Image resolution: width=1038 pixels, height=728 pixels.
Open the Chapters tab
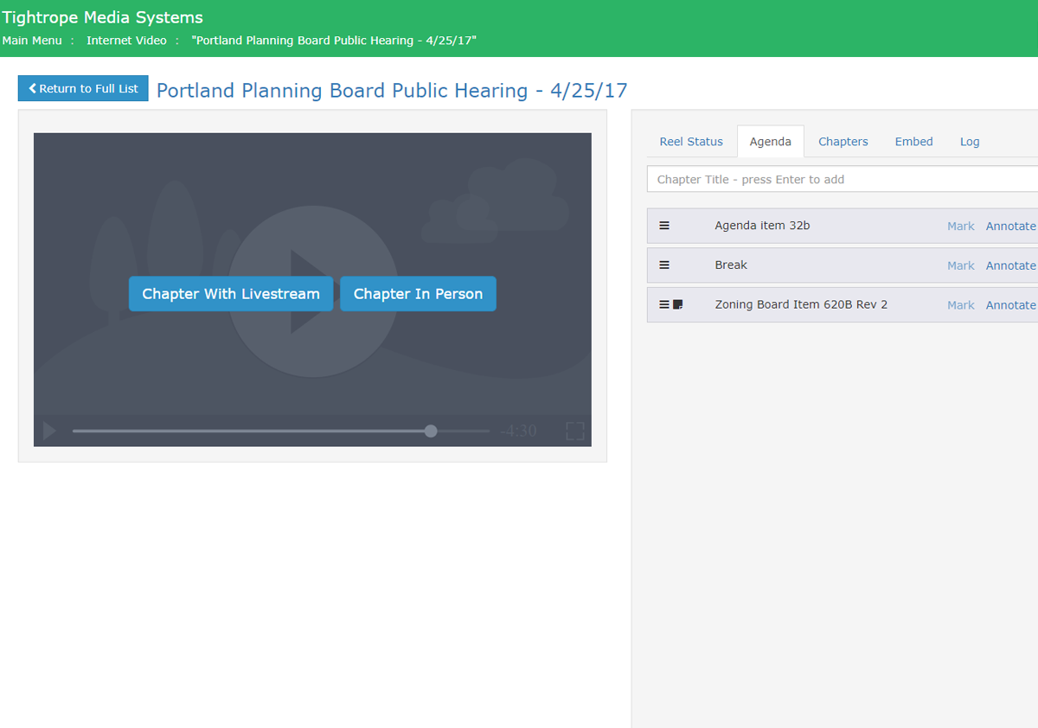tap(843, 141)
